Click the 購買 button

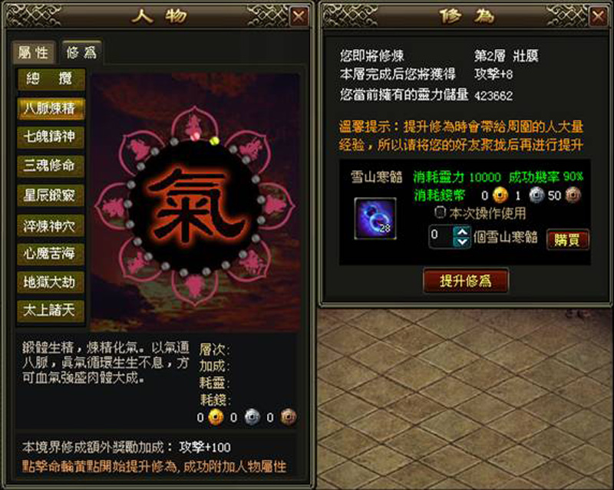(x=567, y=239)
